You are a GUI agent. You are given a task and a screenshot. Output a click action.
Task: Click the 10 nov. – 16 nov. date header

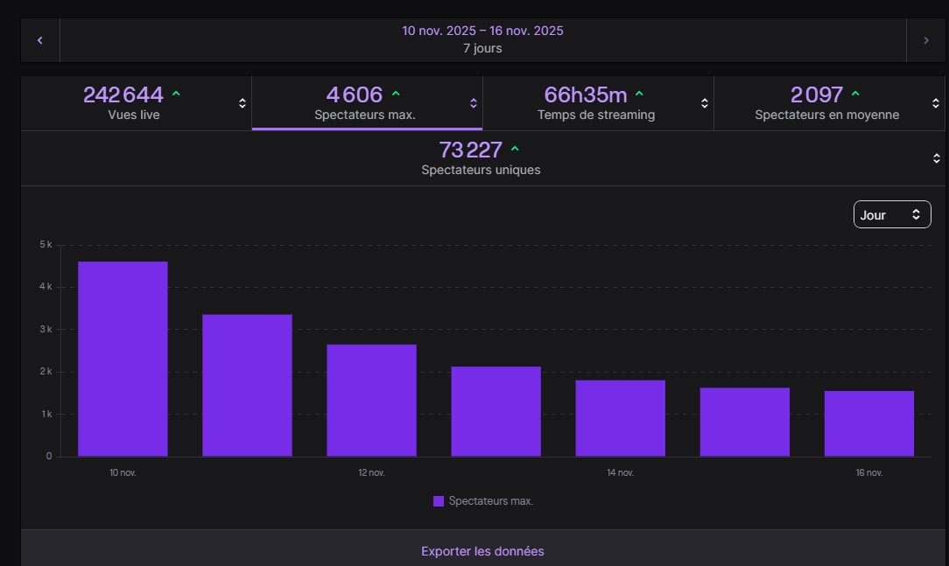pyautogui.click(x=482, y=31)
